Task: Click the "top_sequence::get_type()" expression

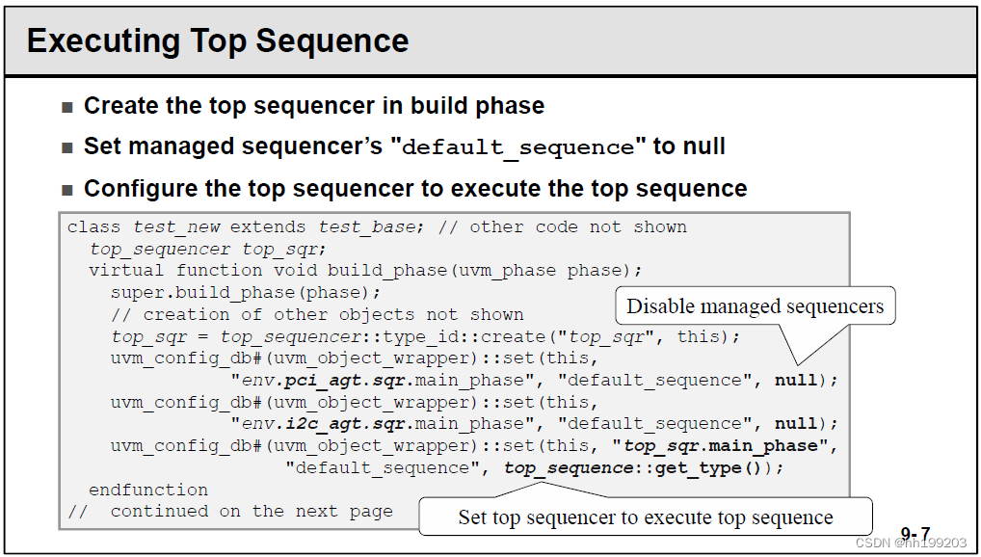Action: click(636, 467)
